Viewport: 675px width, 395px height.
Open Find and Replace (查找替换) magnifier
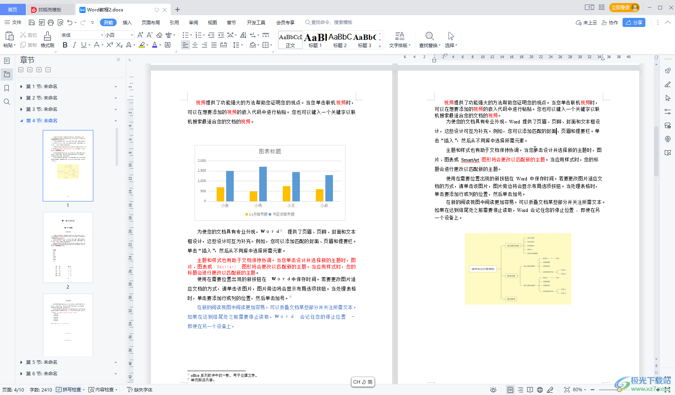[x=429, y=36]
